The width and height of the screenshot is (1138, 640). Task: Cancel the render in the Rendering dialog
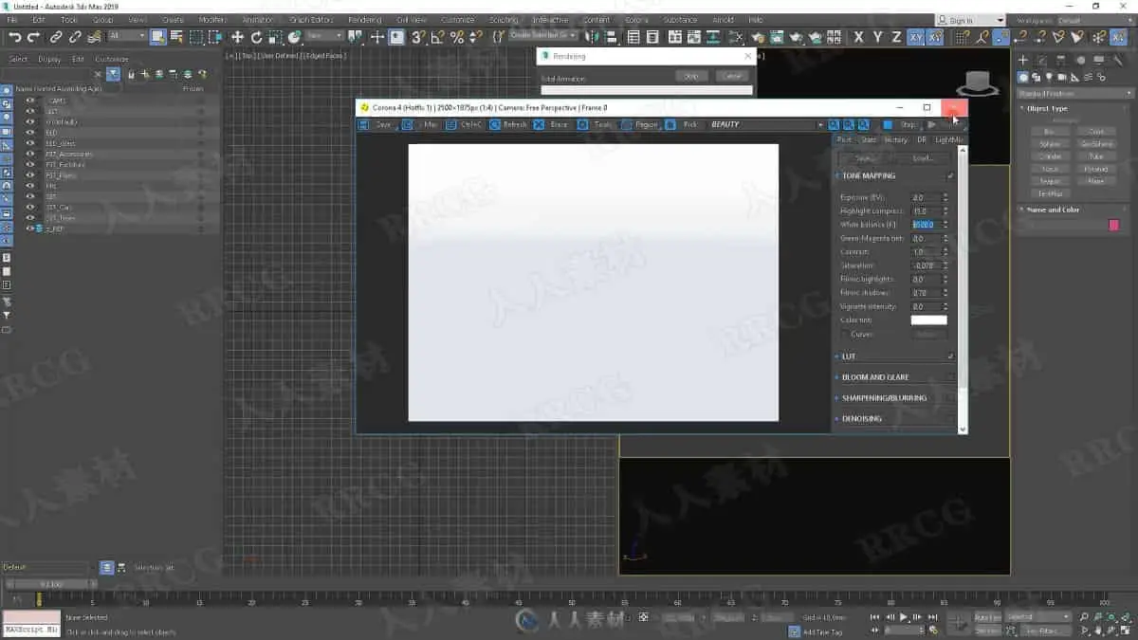point(730,76)
